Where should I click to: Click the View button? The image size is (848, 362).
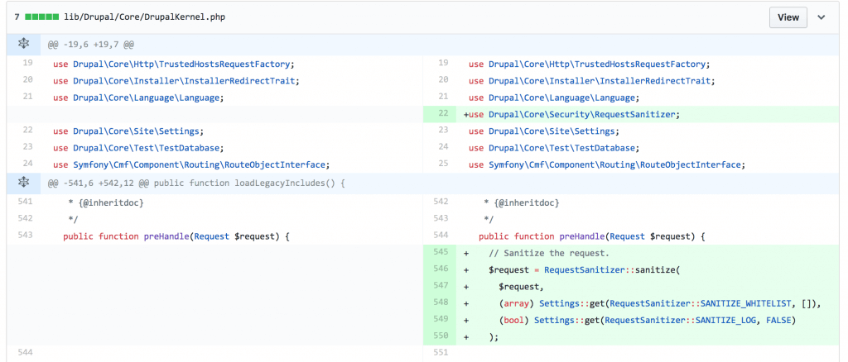tap(788, 17)
